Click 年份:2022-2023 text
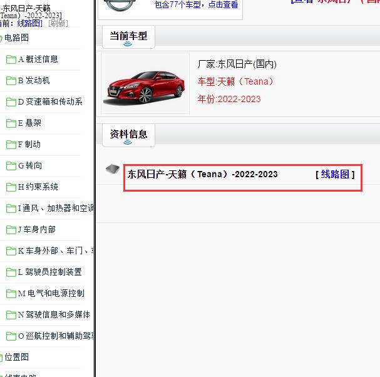 click(229, 99)
